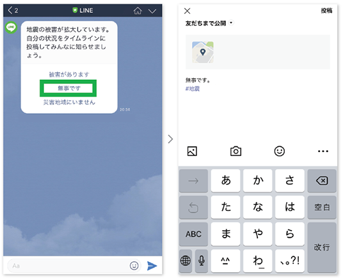Image resolution: width=343 pixels, height=278 pixels.
Task: Open the three-dots more options
Action: [323, 151]
